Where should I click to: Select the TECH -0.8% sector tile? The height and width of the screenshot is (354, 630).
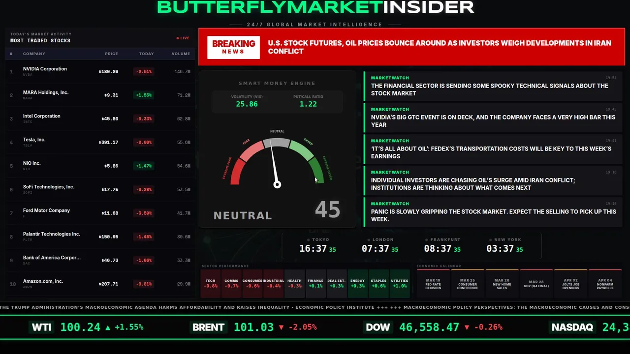211,284
